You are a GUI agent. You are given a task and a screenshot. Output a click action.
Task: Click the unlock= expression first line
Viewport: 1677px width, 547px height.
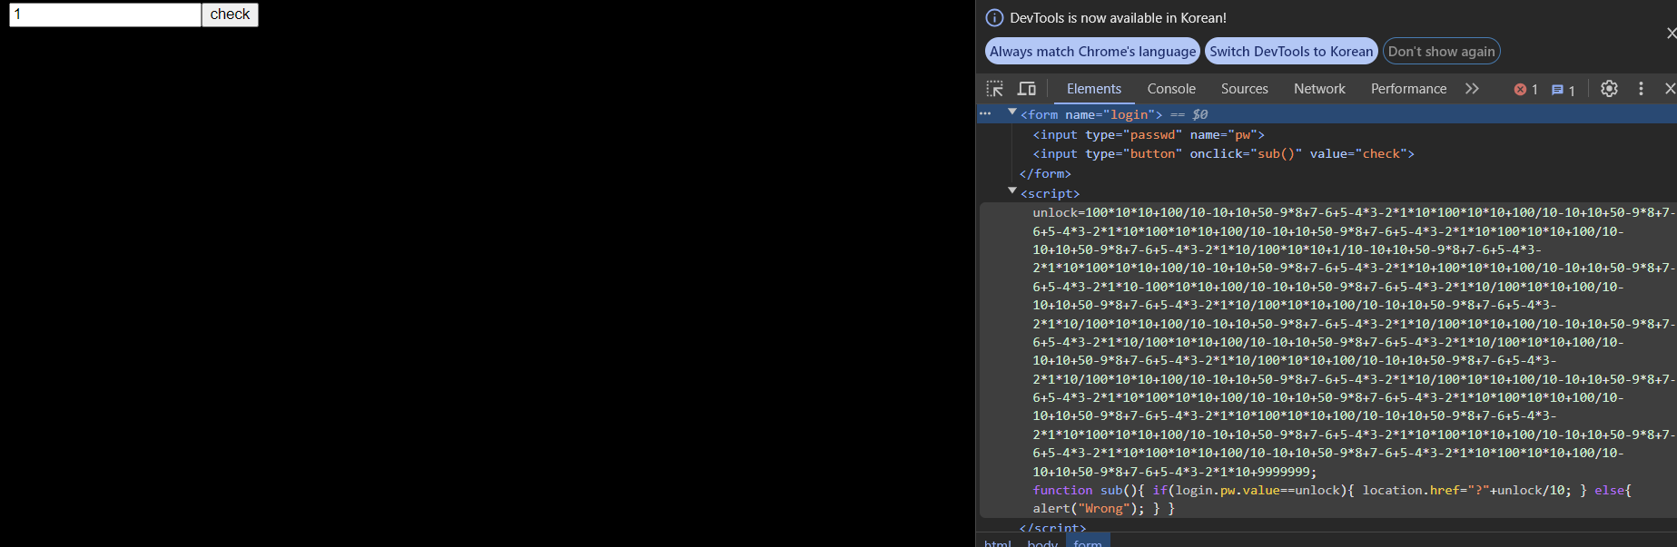(x=1354, y=212)
